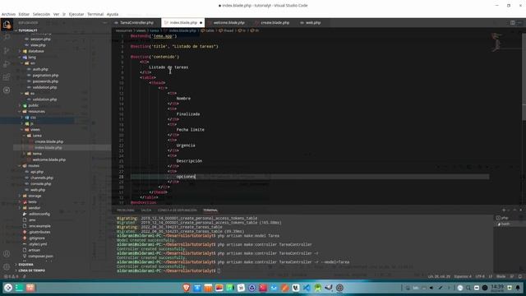Screen dimensions: 526x296
Task: Click the Blade language mode status item
Action: tap(501, 276)
